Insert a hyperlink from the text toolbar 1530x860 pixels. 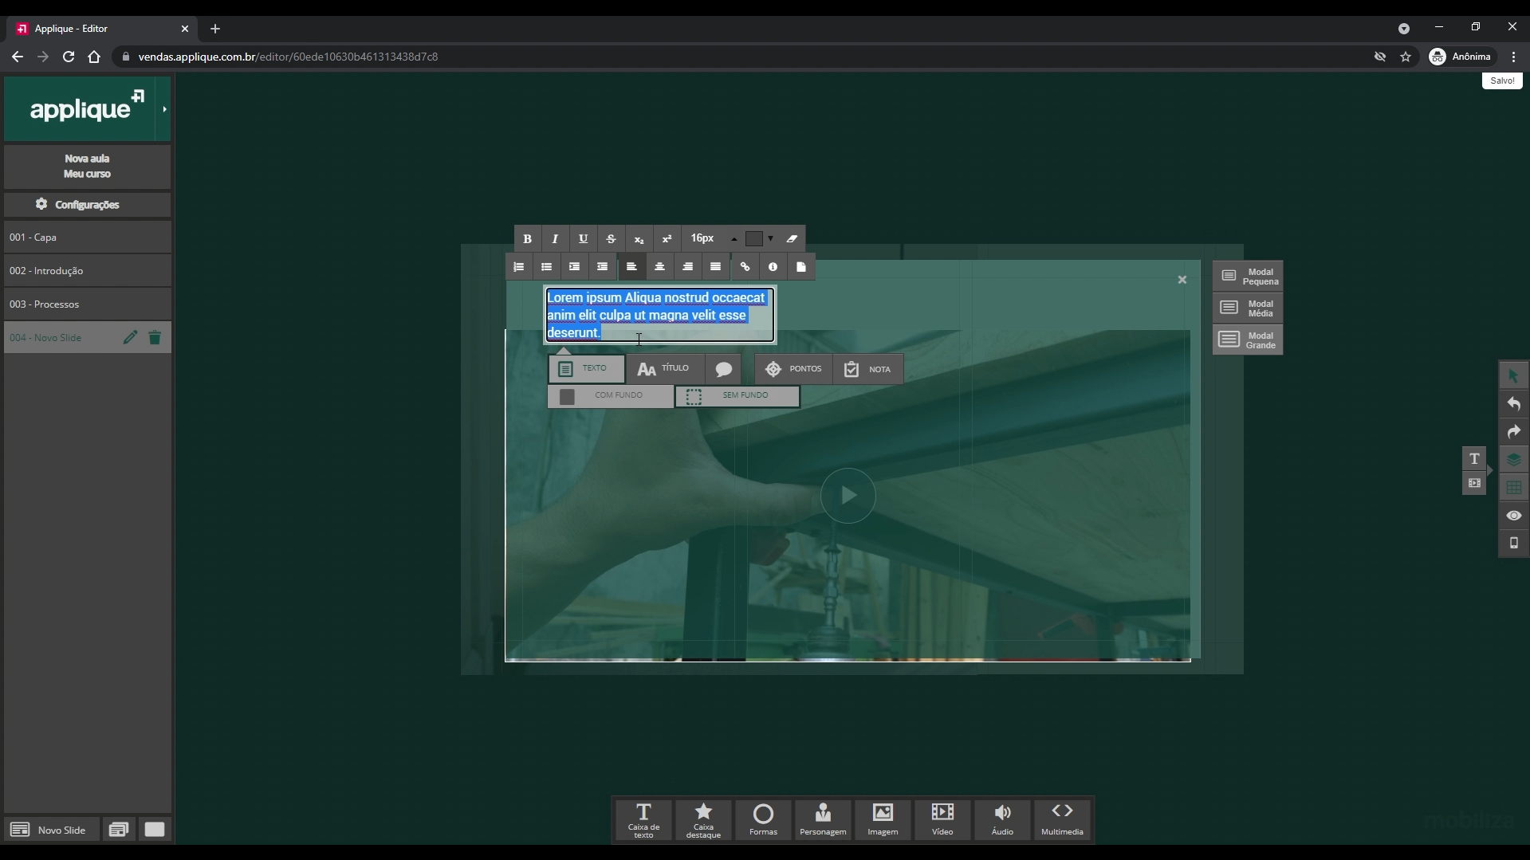[743, 266]
